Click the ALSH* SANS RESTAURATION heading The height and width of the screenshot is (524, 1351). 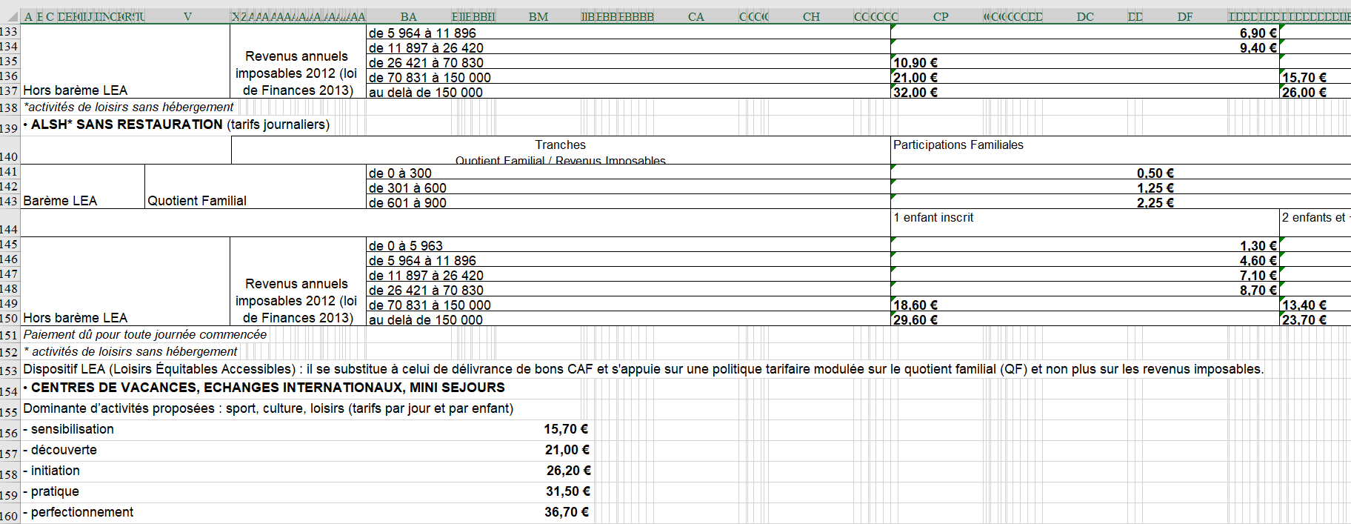tap(178, 125)
